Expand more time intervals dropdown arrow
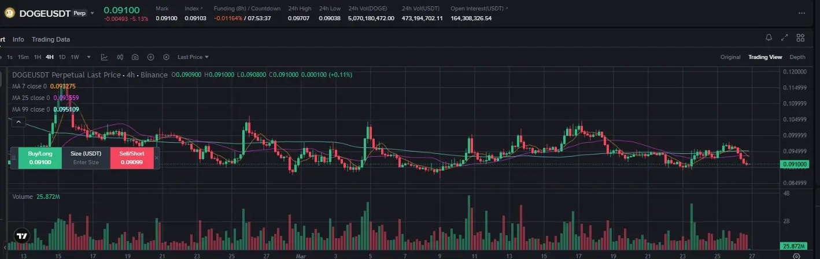The width and height of the screenshot is (820, 259). (88, 57)
